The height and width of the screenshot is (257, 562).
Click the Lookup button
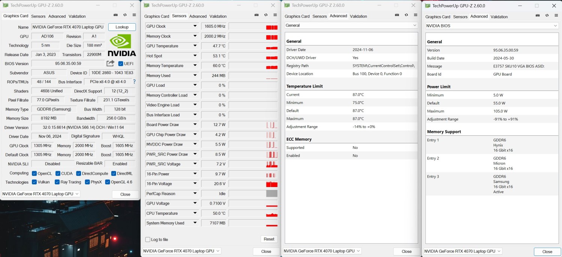(122, 27)
